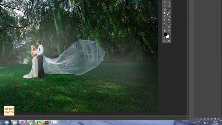Select the Crop tool

click(x=165, y=6)
